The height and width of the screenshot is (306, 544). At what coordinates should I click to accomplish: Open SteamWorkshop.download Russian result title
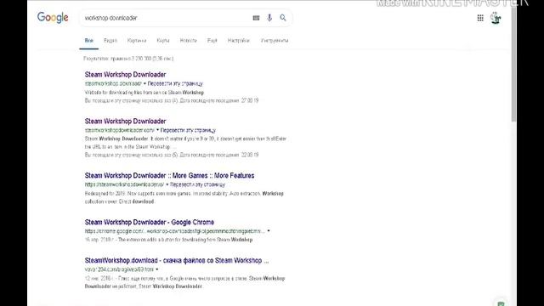coord(177,261)
